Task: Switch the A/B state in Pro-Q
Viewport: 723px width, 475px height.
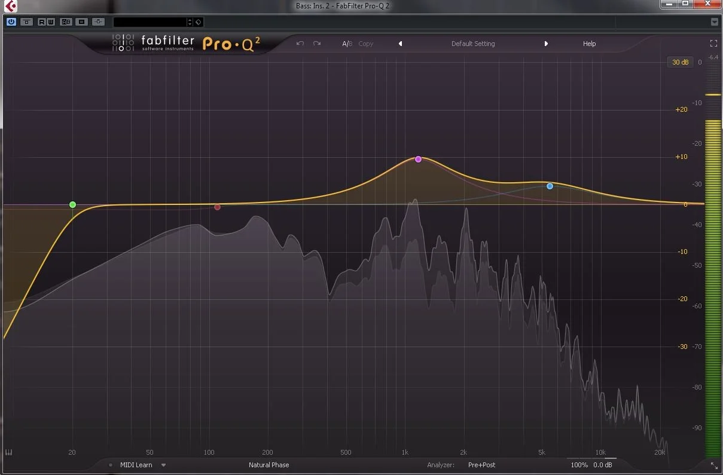Action: pyautogui.click(x=347, y=44)
